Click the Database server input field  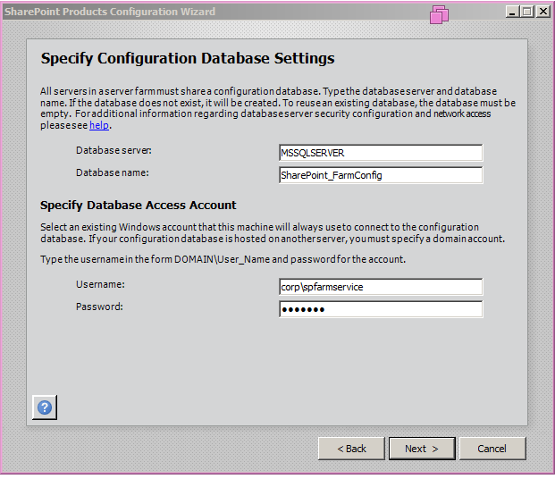coord(381,153)
